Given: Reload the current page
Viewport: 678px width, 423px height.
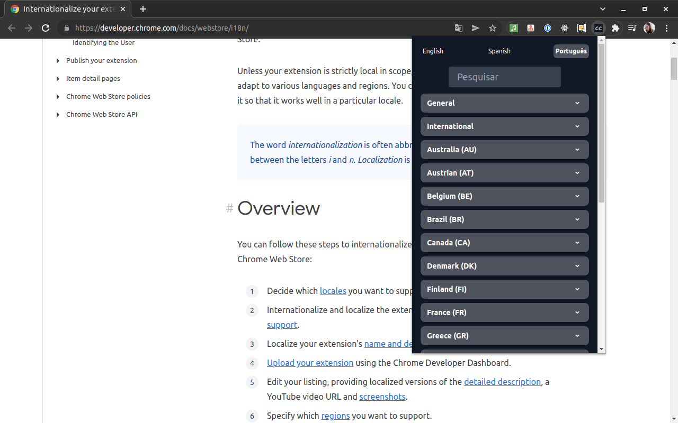Looking at the screenshot, I should 46,28.
